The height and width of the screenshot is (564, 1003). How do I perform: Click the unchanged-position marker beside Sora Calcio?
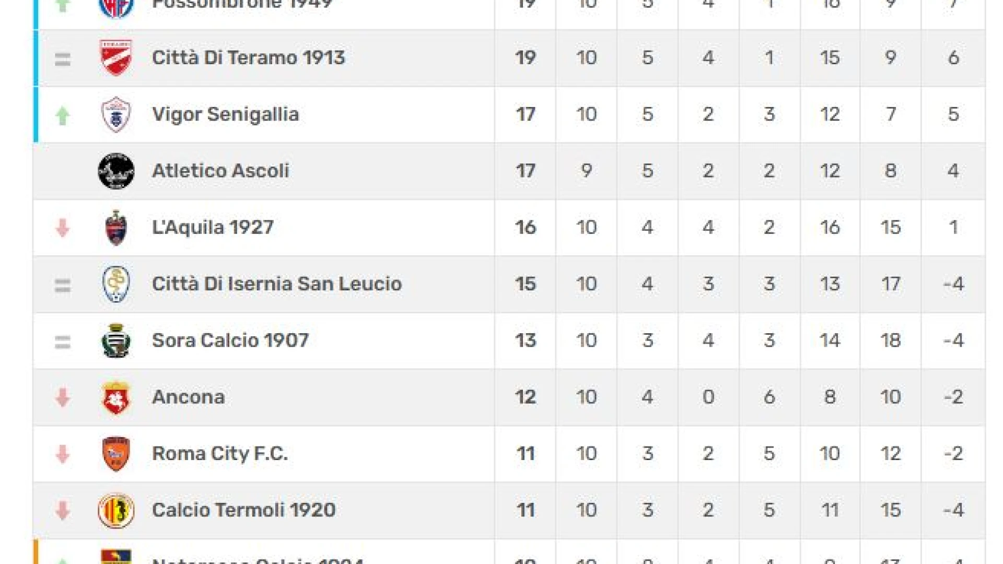63,342
